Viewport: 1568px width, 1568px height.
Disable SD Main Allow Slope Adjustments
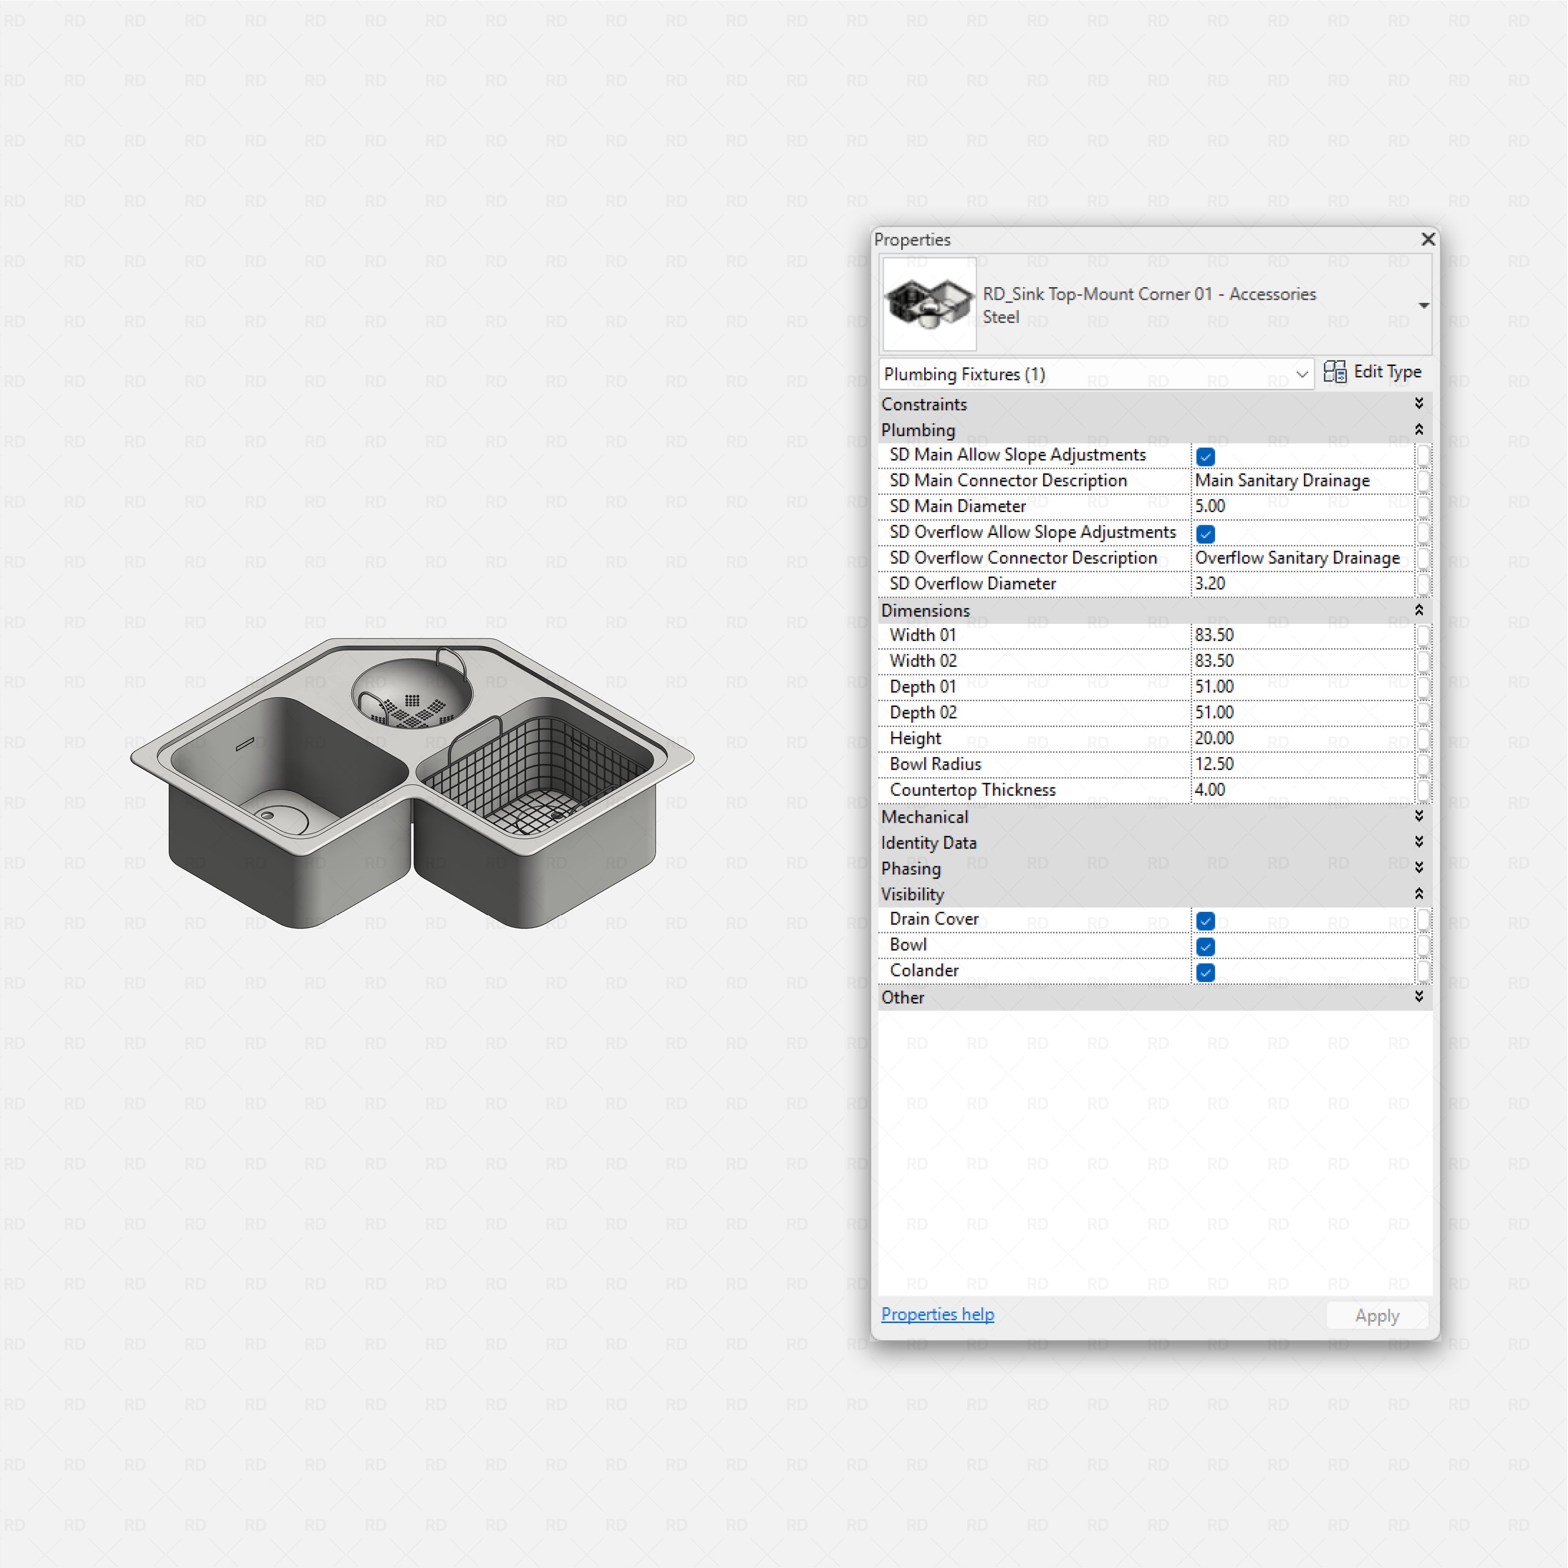1206,456
